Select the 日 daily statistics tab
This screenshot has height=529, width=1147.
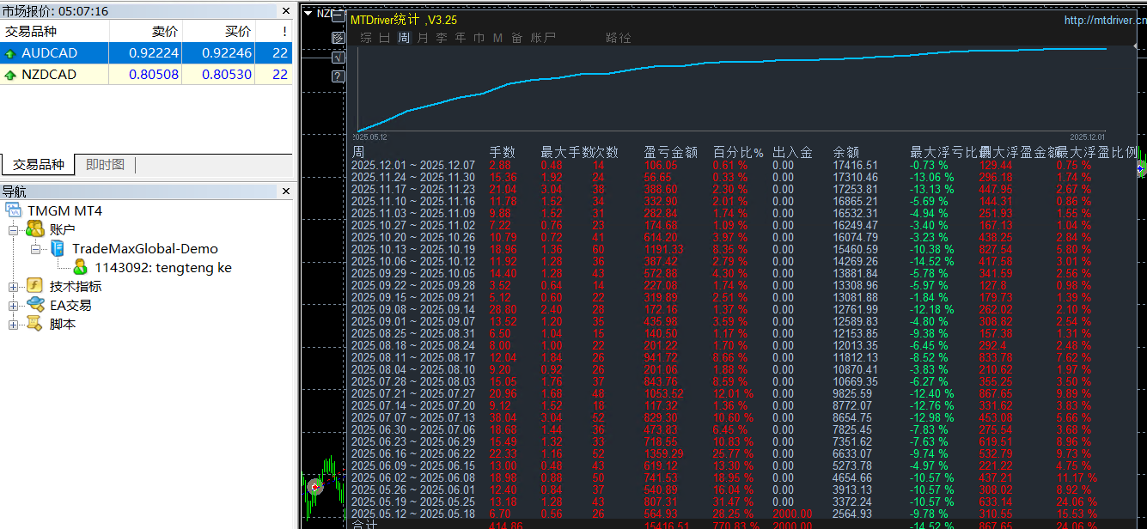[384, 38]
